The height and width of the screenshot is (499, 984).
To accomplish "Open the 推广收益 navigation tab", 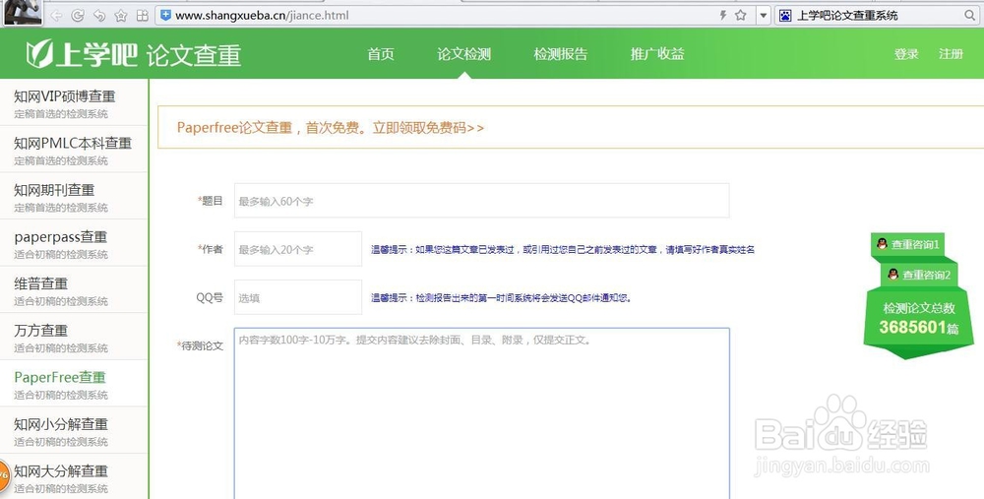I will [x=657, y=54].
